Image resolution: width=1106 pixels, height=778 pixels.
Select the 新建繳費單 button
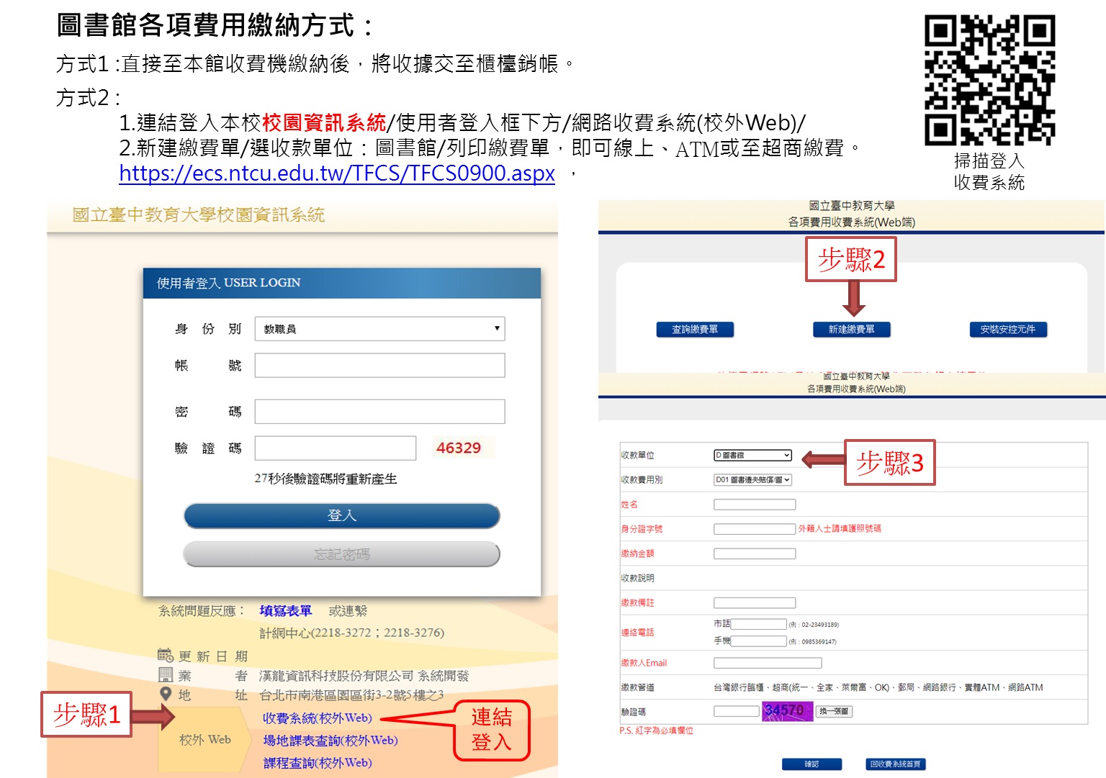click(x=851, y=330)
